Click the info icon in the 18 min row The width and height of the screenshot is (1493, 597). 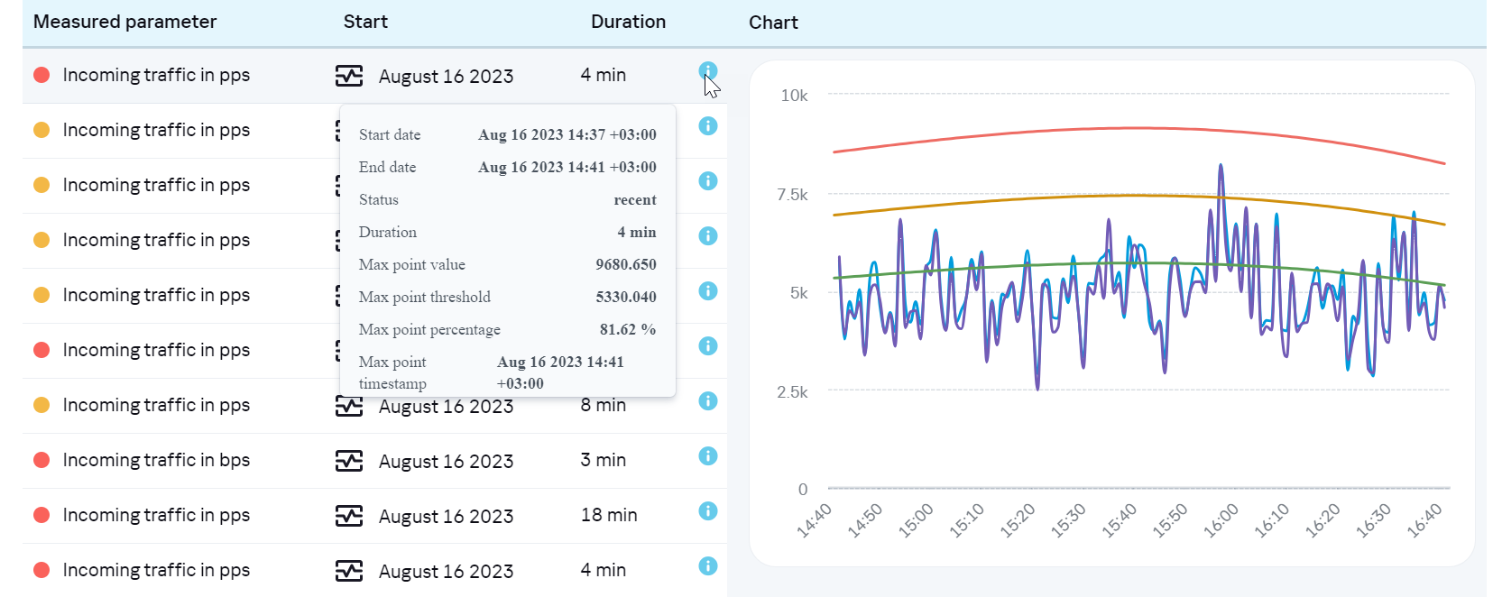point(708,511)
